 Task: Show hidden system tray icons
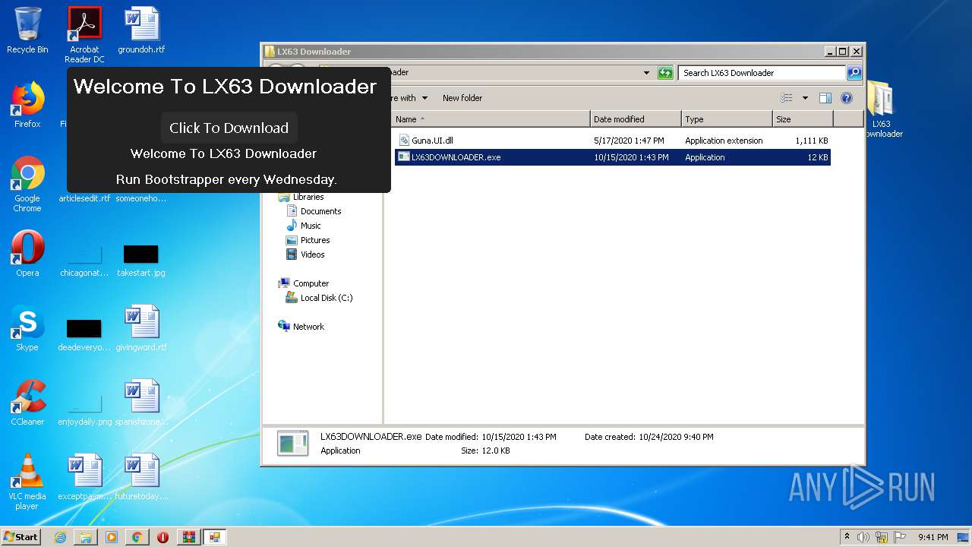tap(847, 536)
